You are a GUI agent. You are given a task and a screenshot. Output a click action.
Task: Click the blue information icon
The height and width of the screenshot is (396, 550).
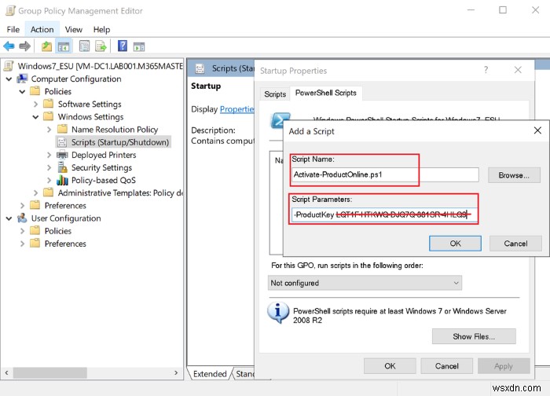tap(278, 312)
